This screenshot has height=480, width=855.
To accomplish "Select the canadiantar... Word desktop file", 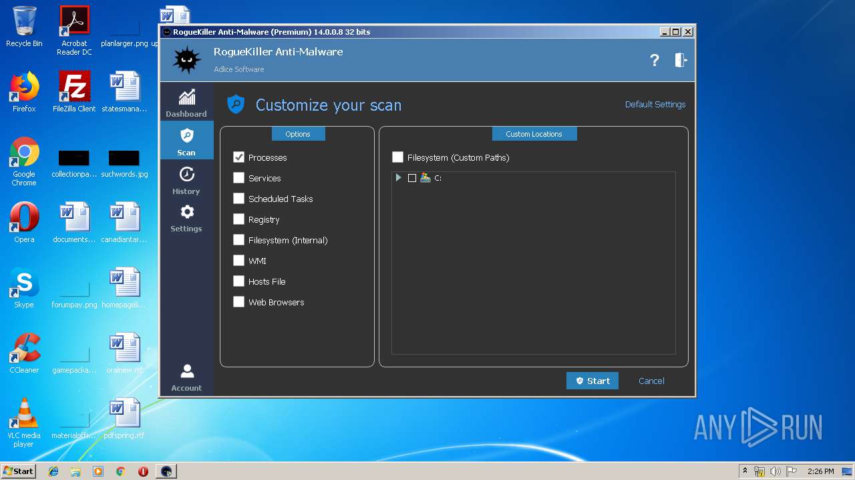I will (124, 223).
